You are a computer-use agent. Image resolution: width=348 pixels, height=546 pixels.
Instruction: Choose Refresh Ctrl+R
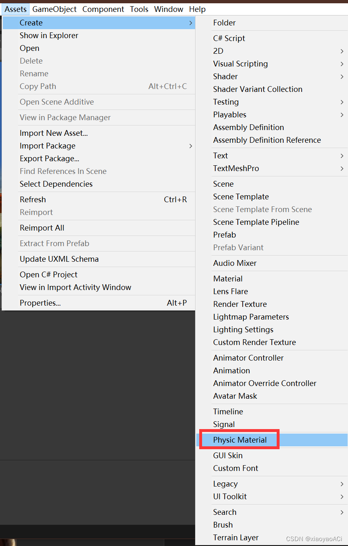[x=99, y=199]
